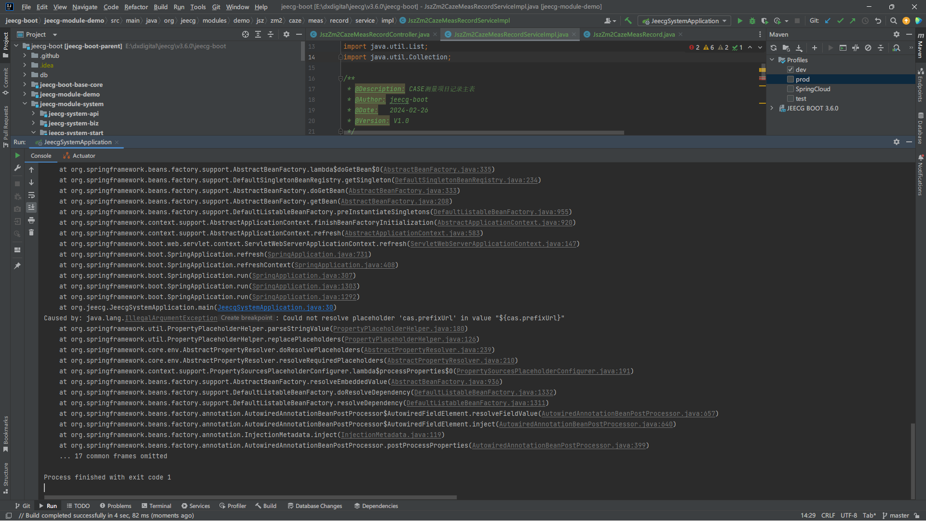926x521 pixels.
Task: Download Maven sources icon
Action: (799, 48)
